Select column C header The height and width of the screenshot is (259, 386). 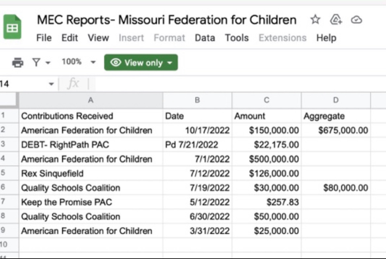coord(266,101)
